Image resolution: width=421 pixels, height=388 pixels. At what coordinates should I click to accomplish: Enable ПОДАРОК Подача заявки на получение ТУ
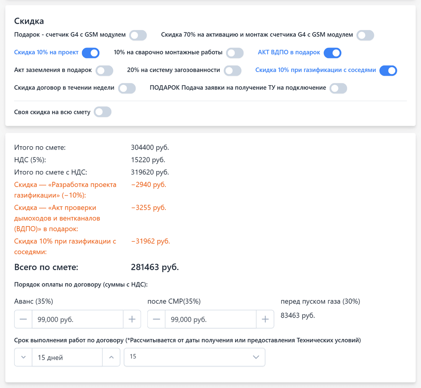pos(338,88)
